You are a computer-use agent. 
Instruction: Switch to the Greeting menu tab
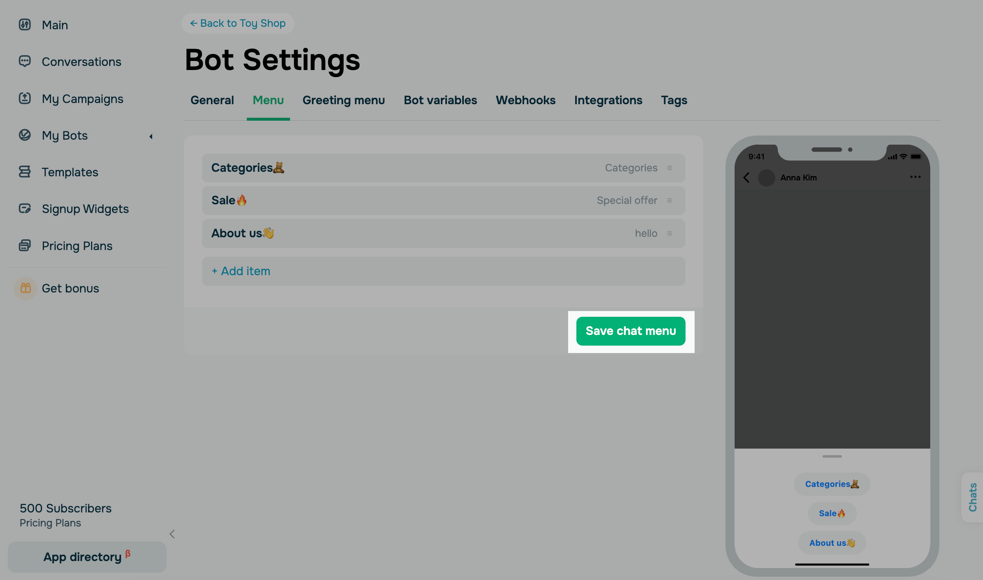point(343,100)
